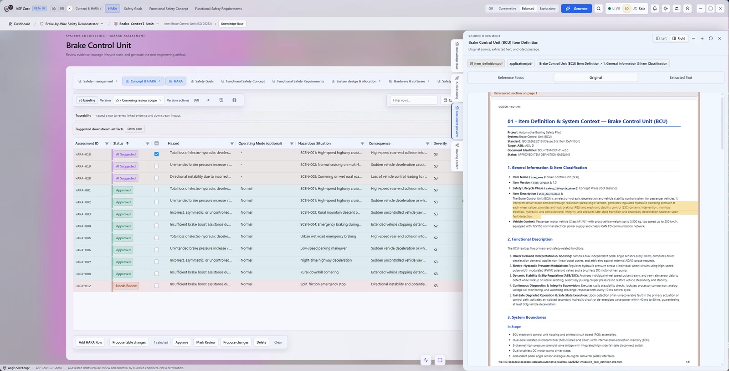
Task: Expand the v5 - Cornering review scope dropdown
Action: click(139, 100)
